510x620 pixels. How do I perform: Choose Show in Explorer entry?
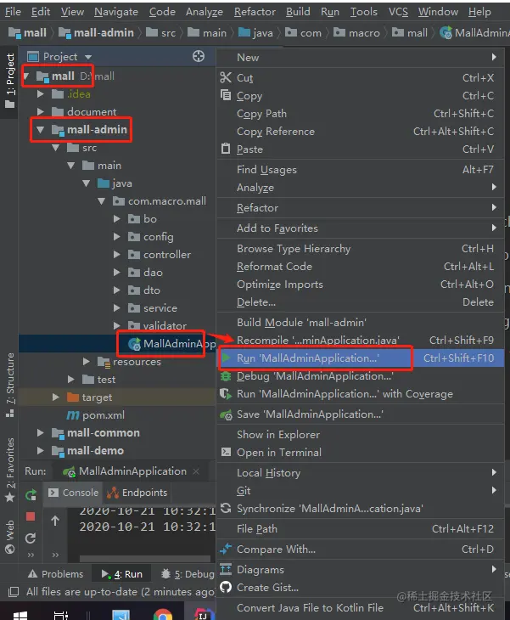pyautogui.click(x=361, y=434)
